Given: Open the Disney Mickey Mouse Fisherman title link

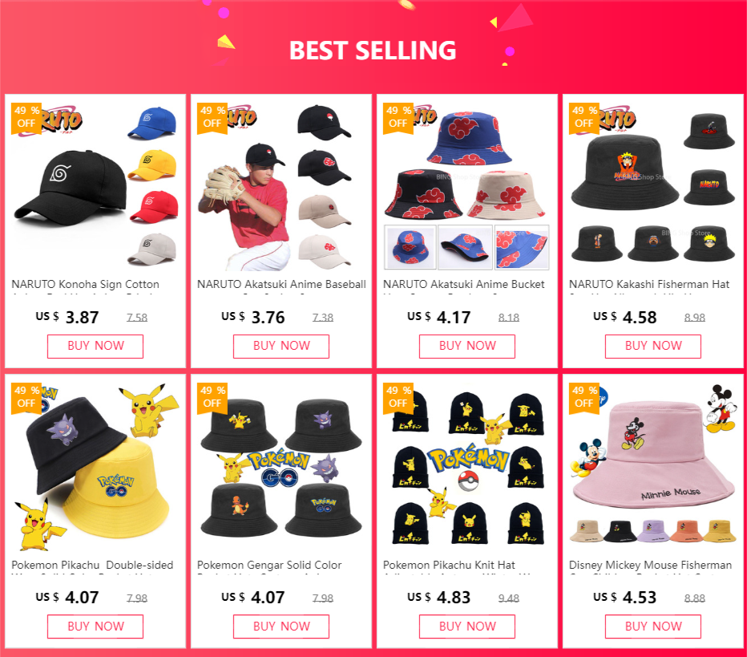Looking at the screenshot, I should [x=650, y=566].
